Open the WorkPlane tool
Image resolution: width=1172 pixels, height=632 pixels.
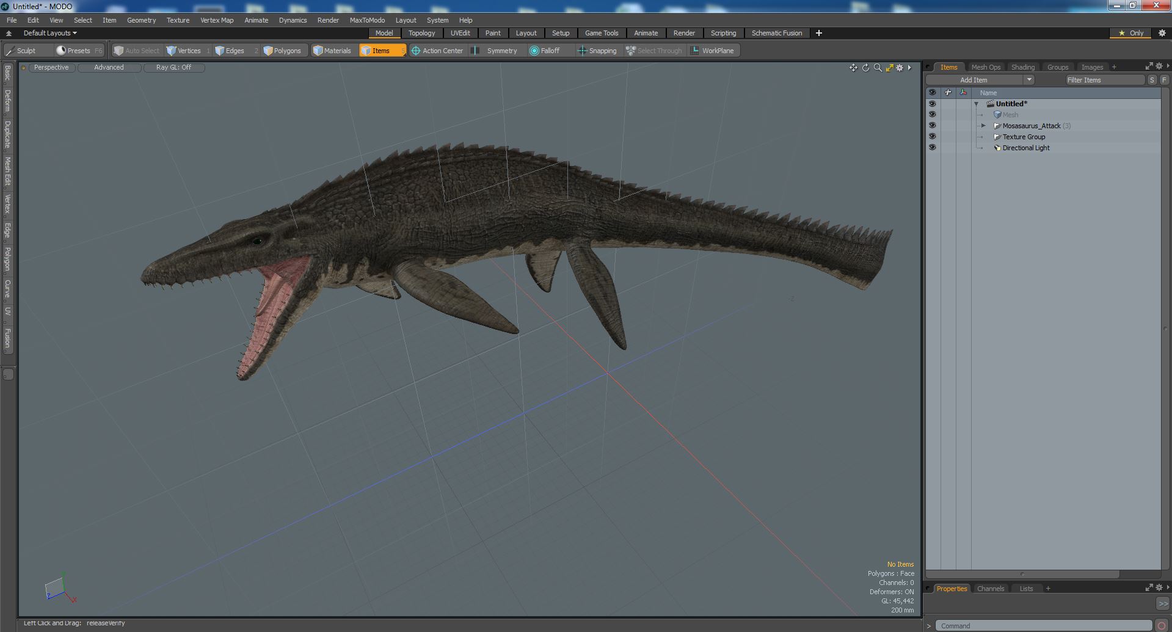(x=712, y=51)
